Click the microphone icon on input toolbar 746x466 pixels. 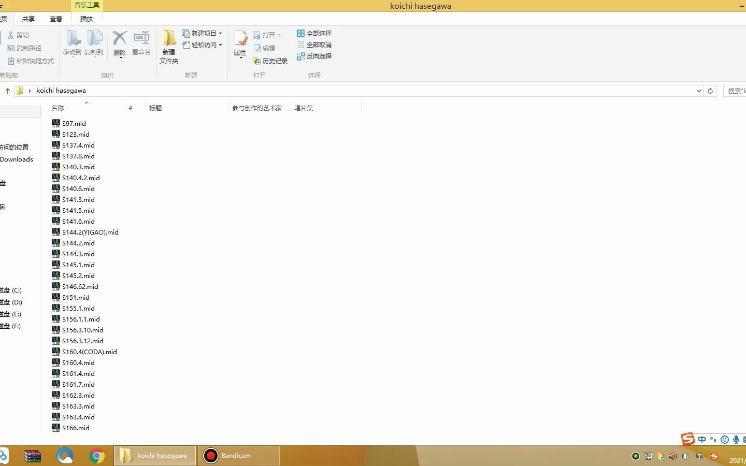click(x=736, y=440)
